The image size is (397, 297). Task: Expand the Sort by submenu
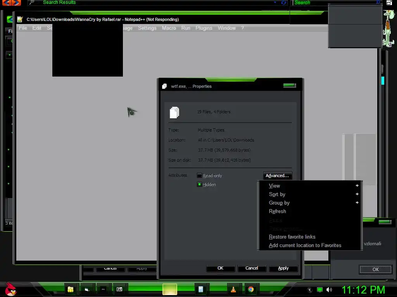[x=310, y=194]
